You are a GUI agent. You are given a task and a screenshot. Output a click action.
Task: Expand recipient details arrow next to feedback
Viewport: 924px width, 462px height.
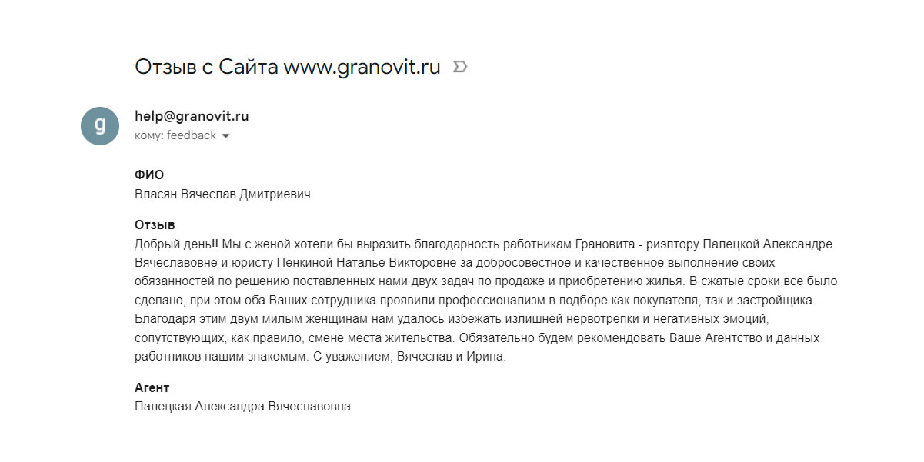point(225,136)
